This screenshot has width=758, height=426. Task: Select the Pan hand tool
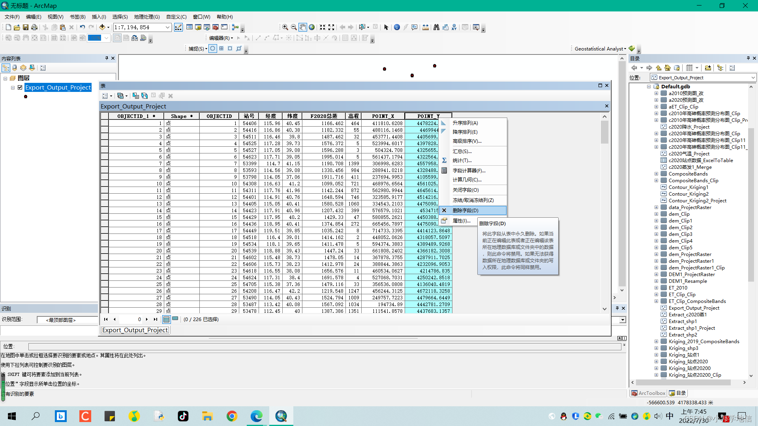coord(302,27)
